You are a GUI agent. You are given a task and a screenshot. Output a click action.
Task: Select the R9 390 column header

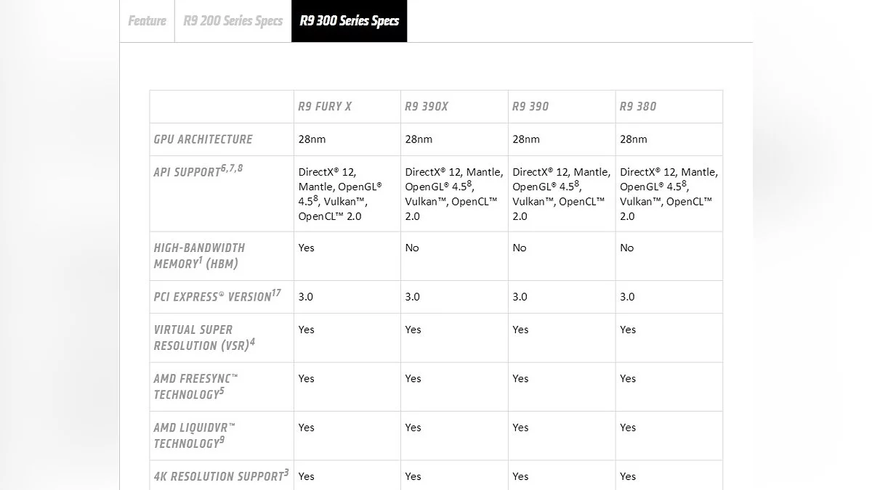(x=530, y=107)
